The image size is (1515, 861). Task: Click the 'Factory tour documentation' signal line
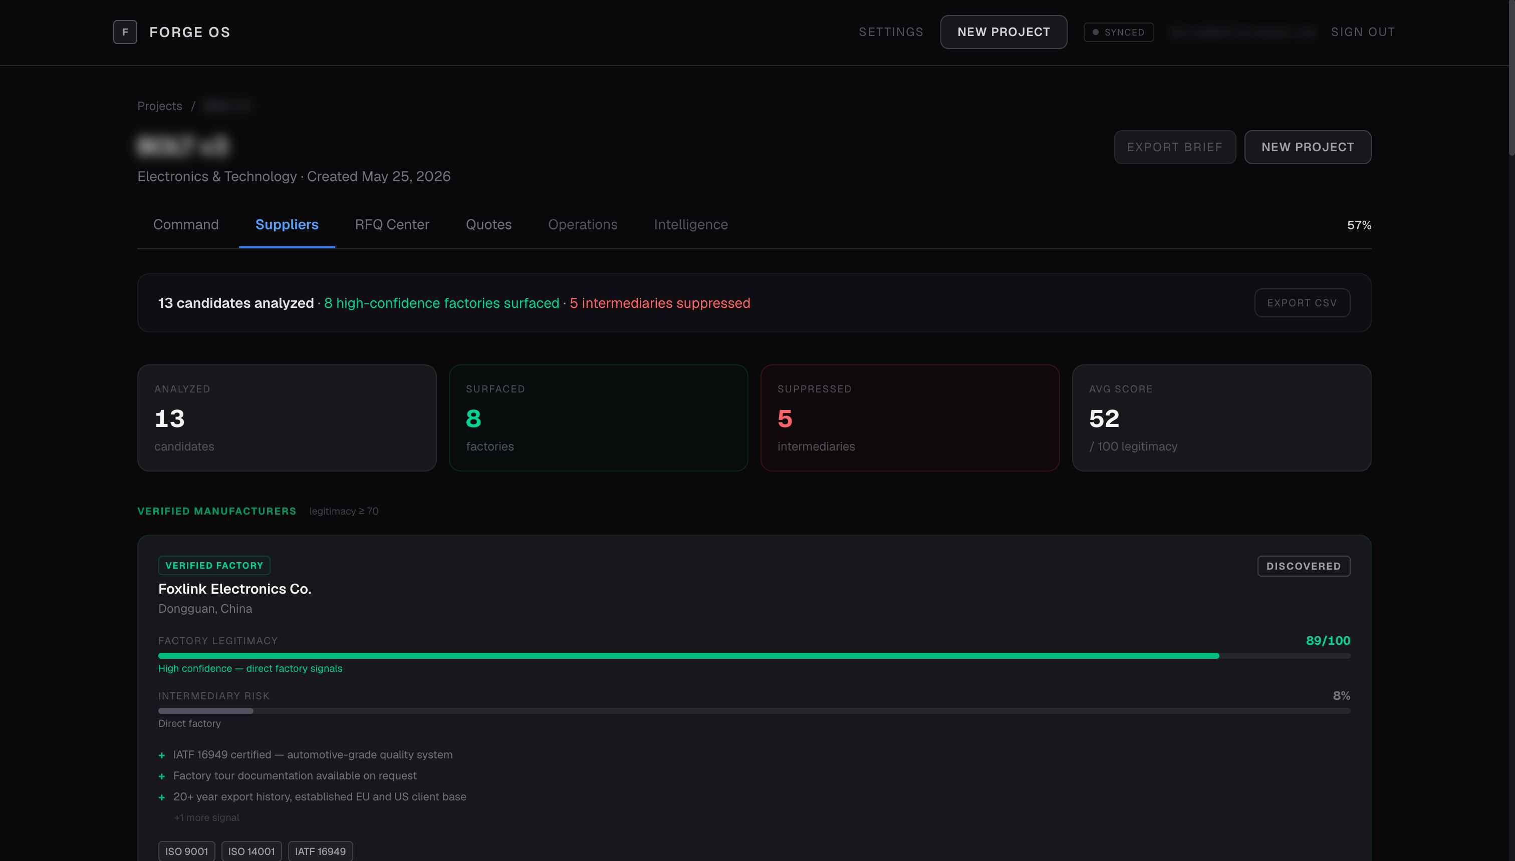(295, 775)
